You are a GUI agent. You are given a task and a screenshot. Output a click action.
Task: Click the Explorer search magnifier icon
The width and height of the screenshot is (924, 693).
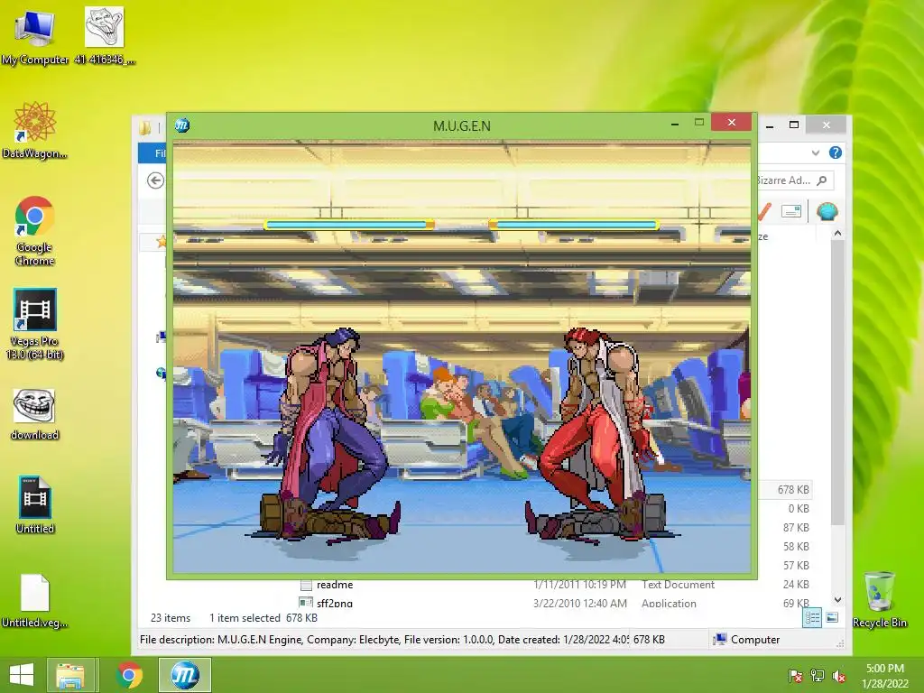822,180
